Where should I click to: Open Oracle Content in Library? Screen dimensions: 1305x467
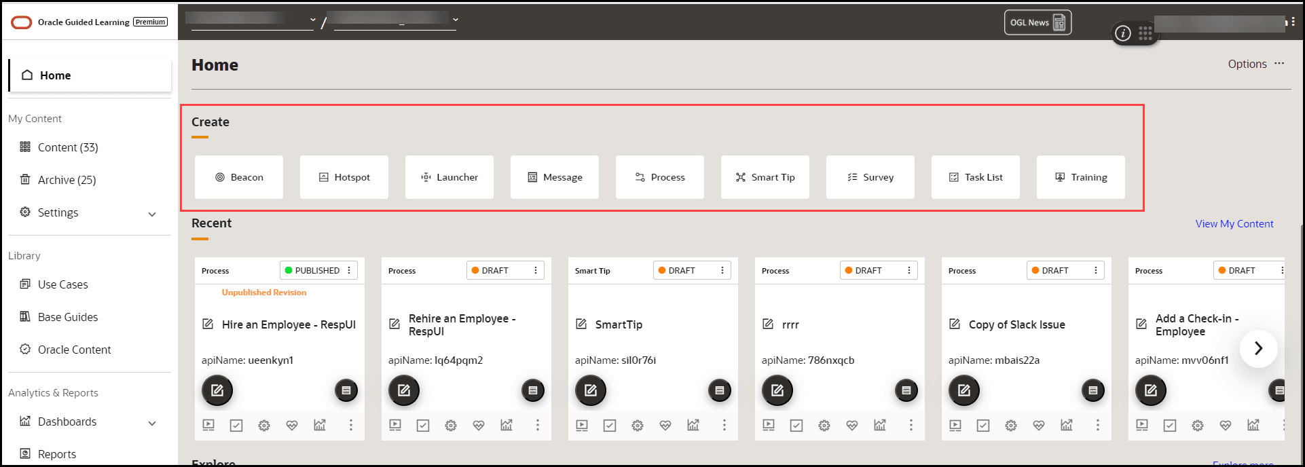[x=74, y=350]
